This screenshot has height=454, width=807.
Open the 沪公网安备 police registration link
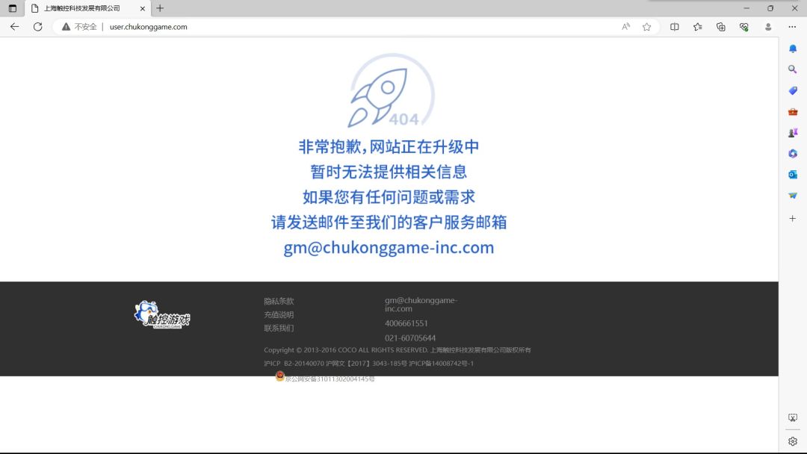(330, 379)
